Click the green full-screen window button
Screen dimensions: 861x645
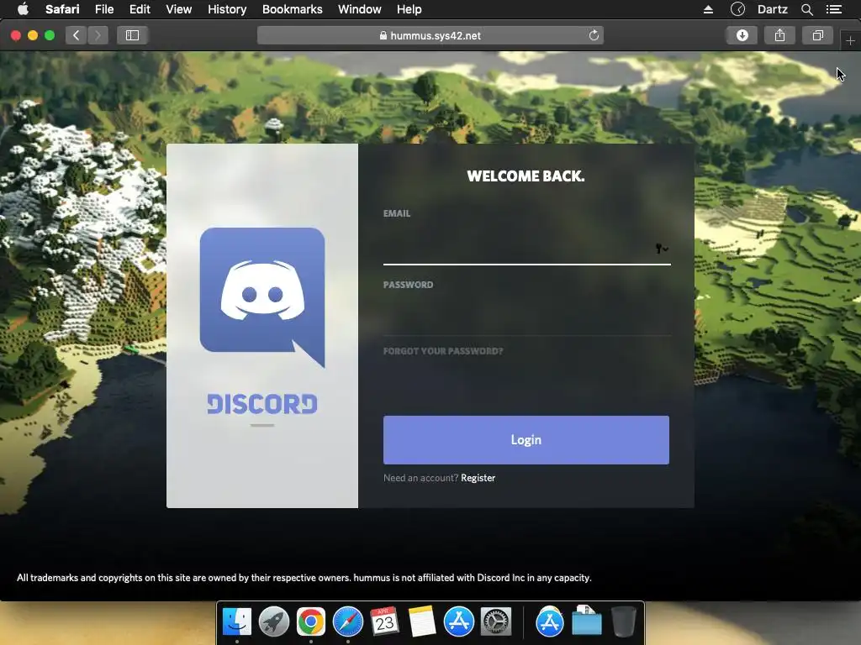pos(50,35)
